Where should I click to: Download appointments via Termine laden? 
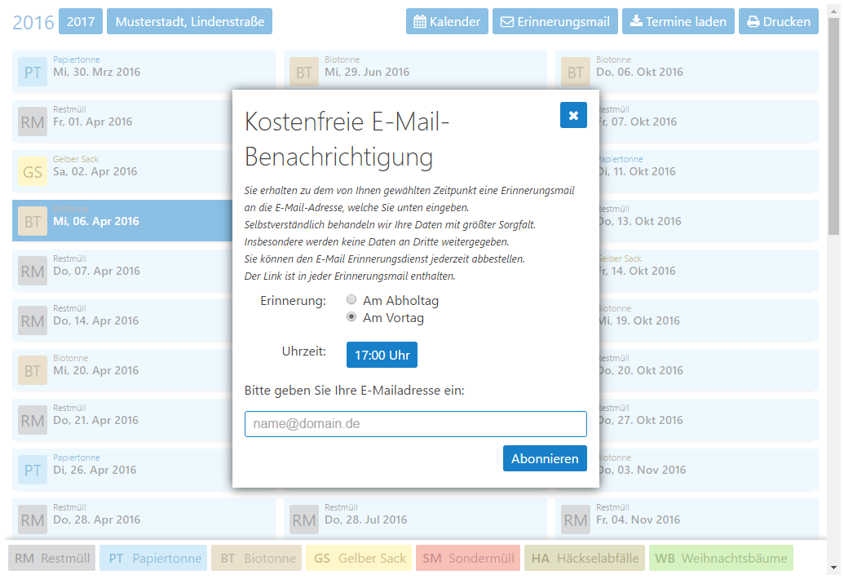tap(678, 22)
